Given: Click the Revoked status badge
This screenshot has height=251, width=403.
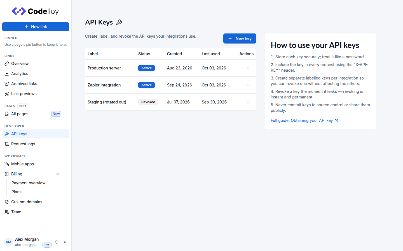Looking at the screenshot, I should (148, 102).
